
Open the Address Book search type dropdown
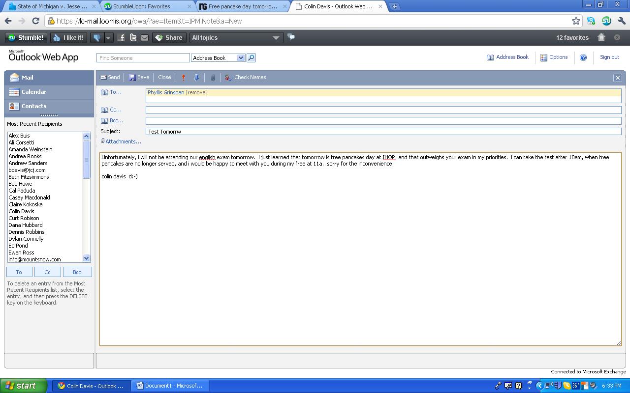point(240,57)
